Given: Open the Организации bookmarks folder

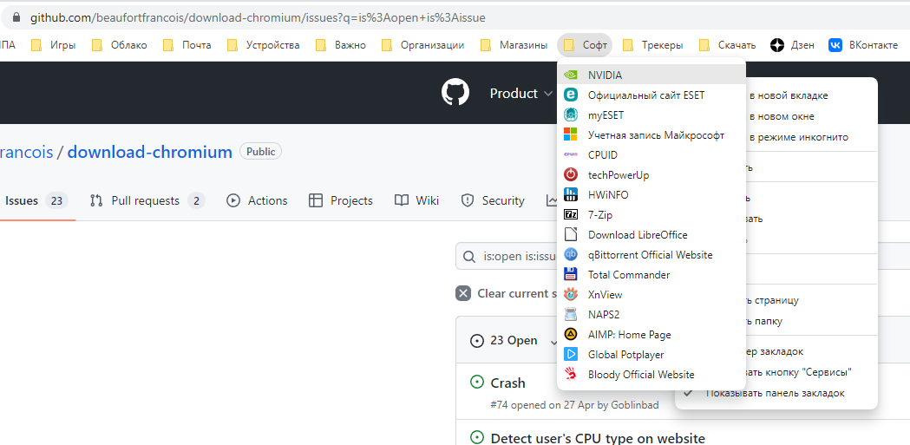Looking at the screenshot, I should [x=423, y=45].
